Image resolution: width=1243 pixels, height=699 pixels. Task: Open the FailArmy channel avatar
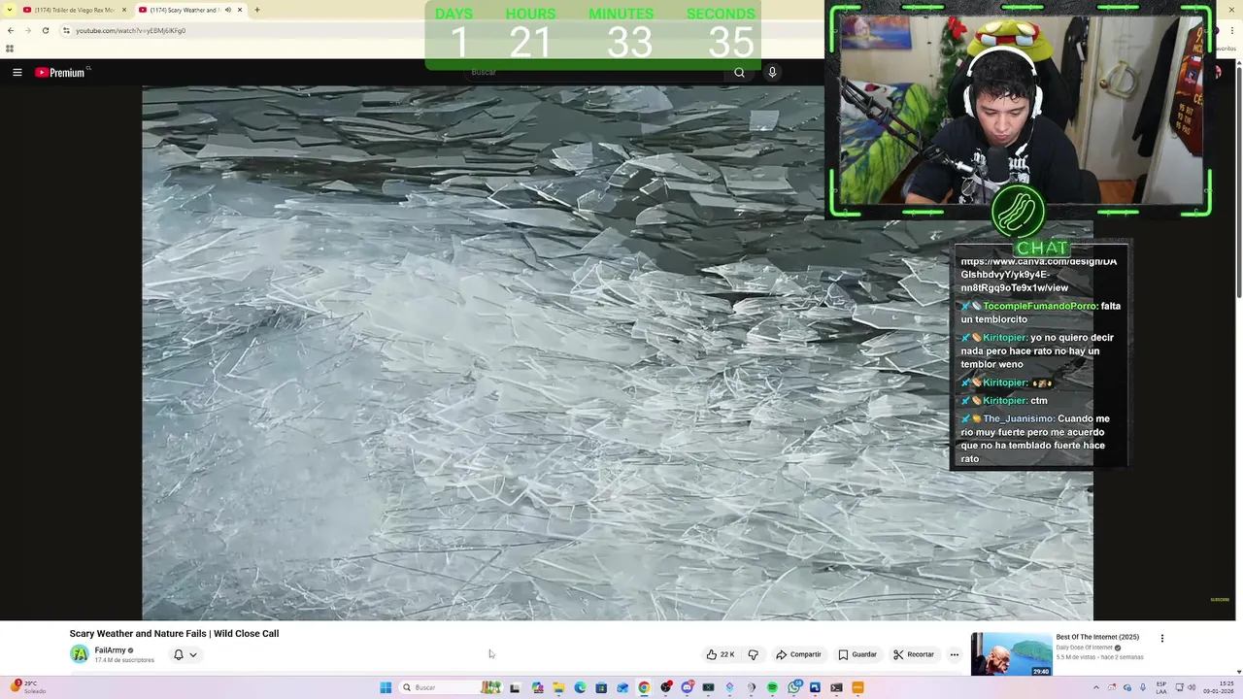pos(79,654)
